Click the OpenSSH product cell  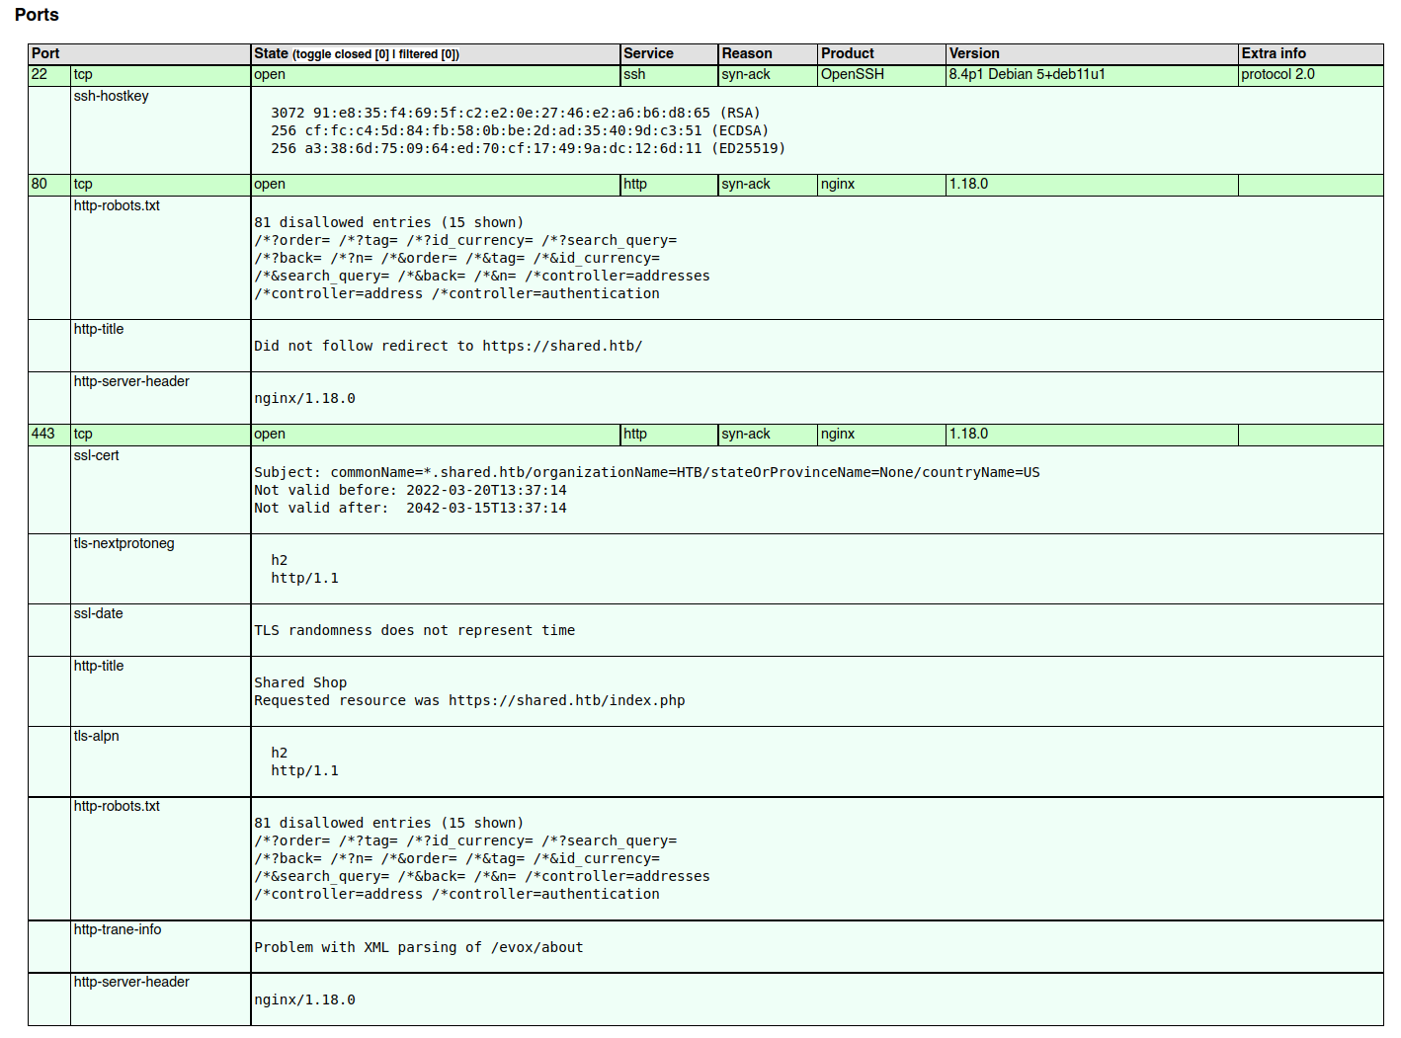click(x=852, y=74)
